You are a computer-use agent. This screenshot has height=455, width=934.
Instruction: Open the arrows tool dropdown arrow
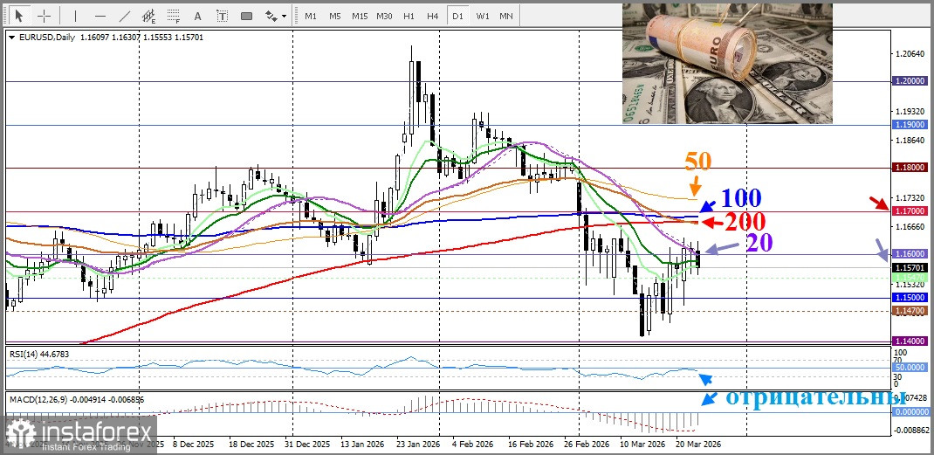click(x=285, y=16)
